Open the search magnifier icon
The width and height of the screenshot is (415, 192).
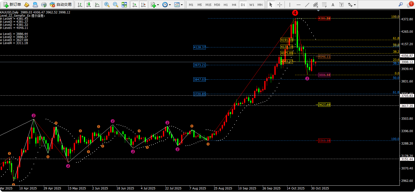click(401, 4)
